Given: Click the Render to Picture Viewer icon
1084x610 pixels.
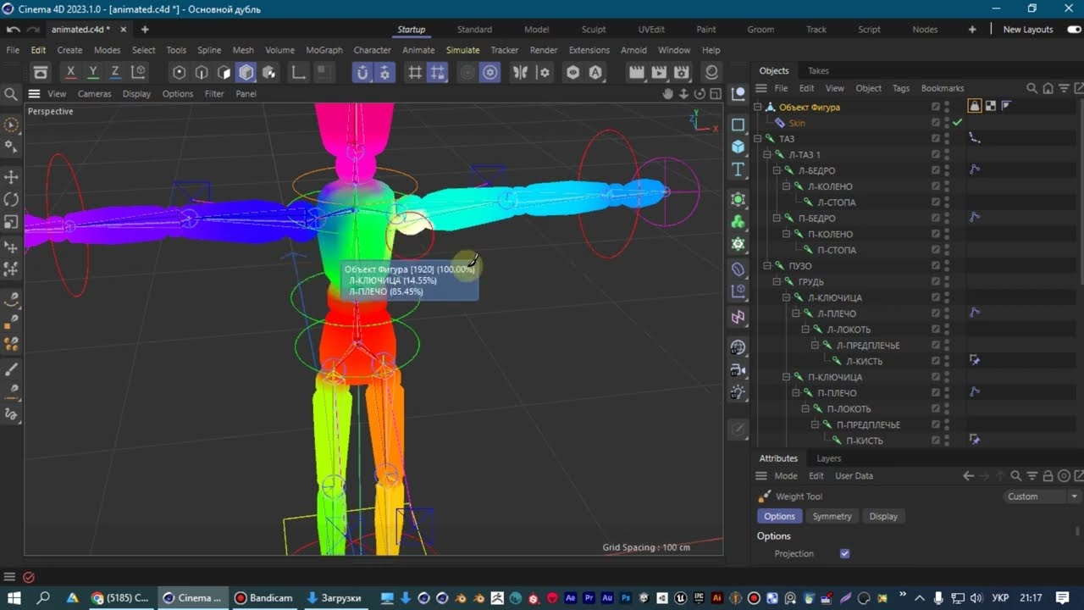Looking at the screenshot, I should [x=658, y=72].
